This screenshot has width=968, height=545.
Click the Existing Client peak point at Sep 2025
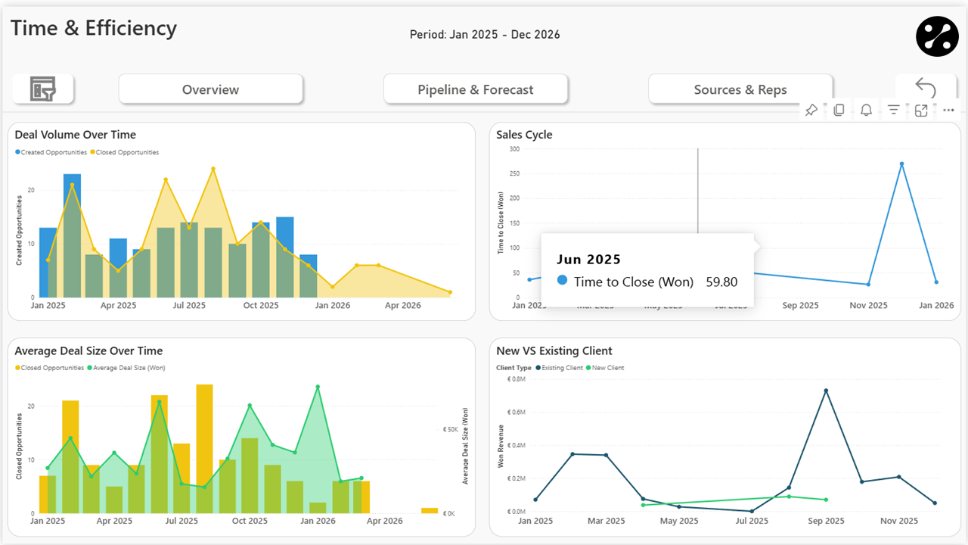(x=826, y=391)
